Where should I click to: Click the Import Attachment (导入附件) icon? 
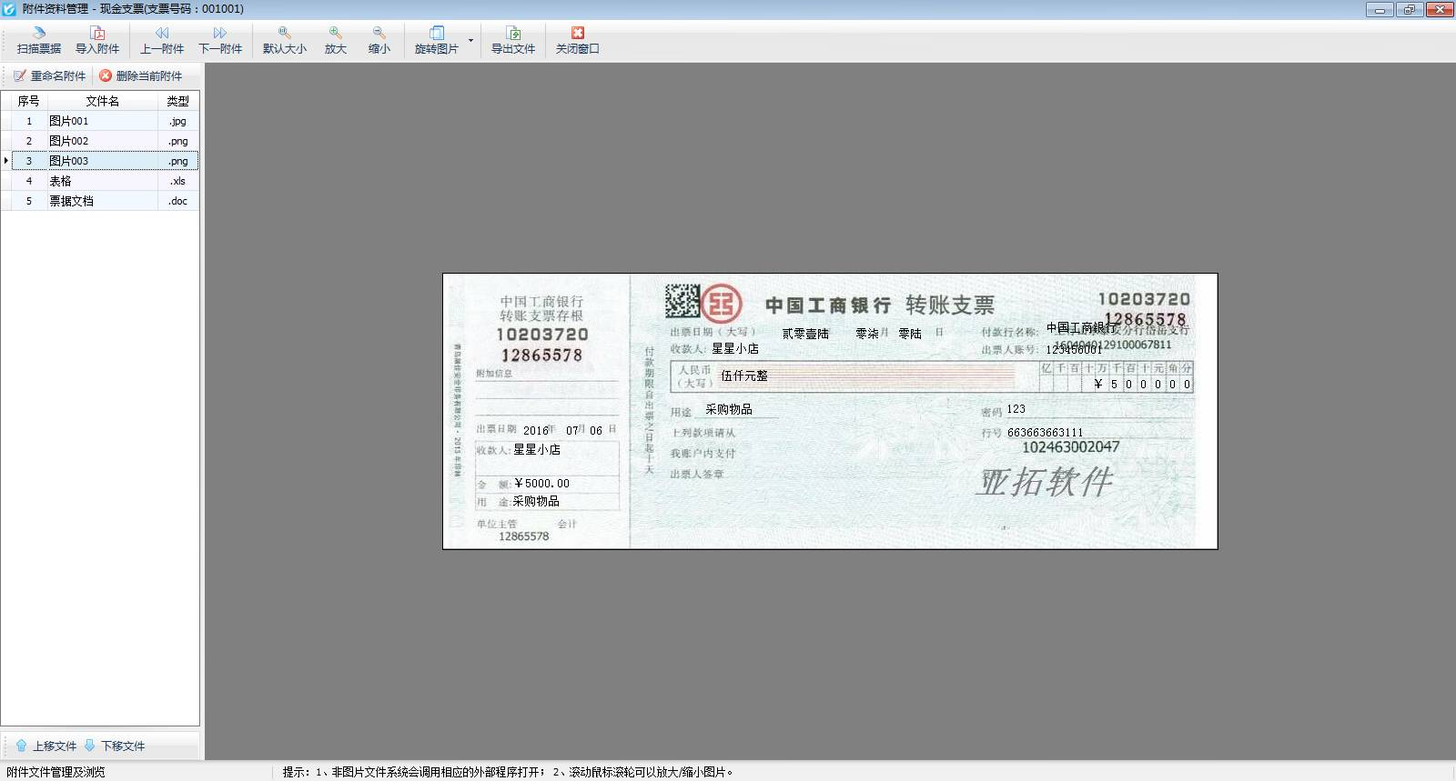(97, 40)
